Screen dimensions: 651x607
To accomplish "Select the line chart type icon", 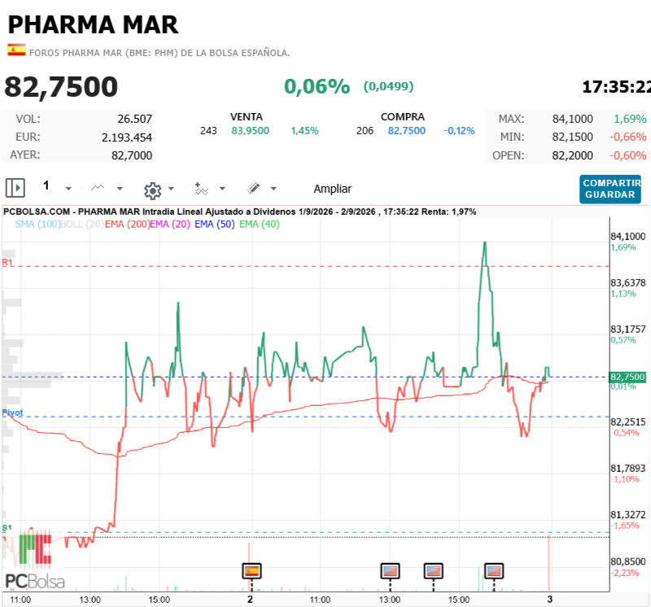I will 98,188.
